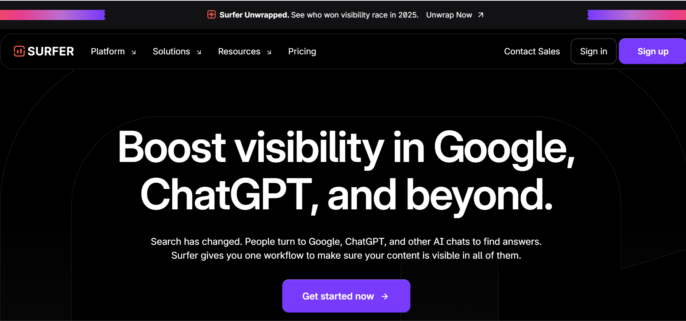
Task: Expand the Solutions dropdown arrow
Action: pyautogui.click(x=199, y=52)
